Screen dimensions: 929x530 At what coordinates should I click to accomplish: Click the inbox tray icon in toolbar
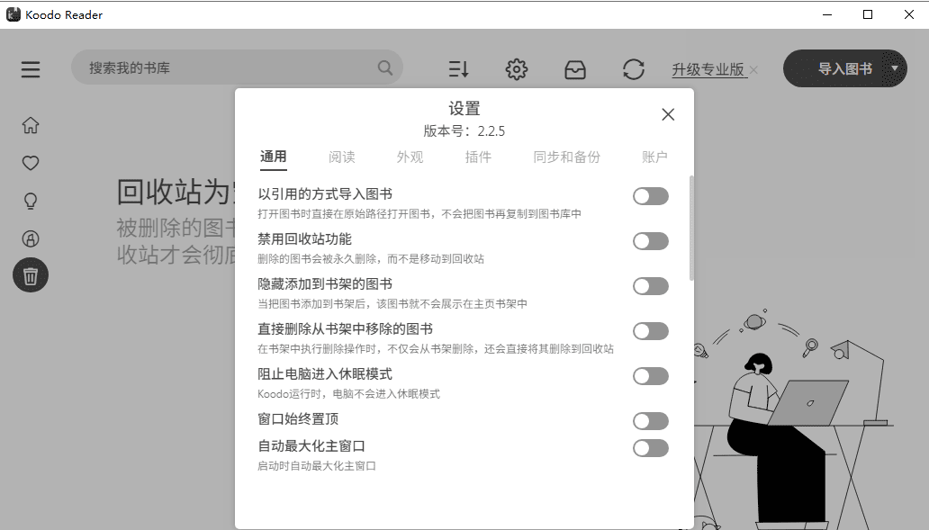pos(575,69)
